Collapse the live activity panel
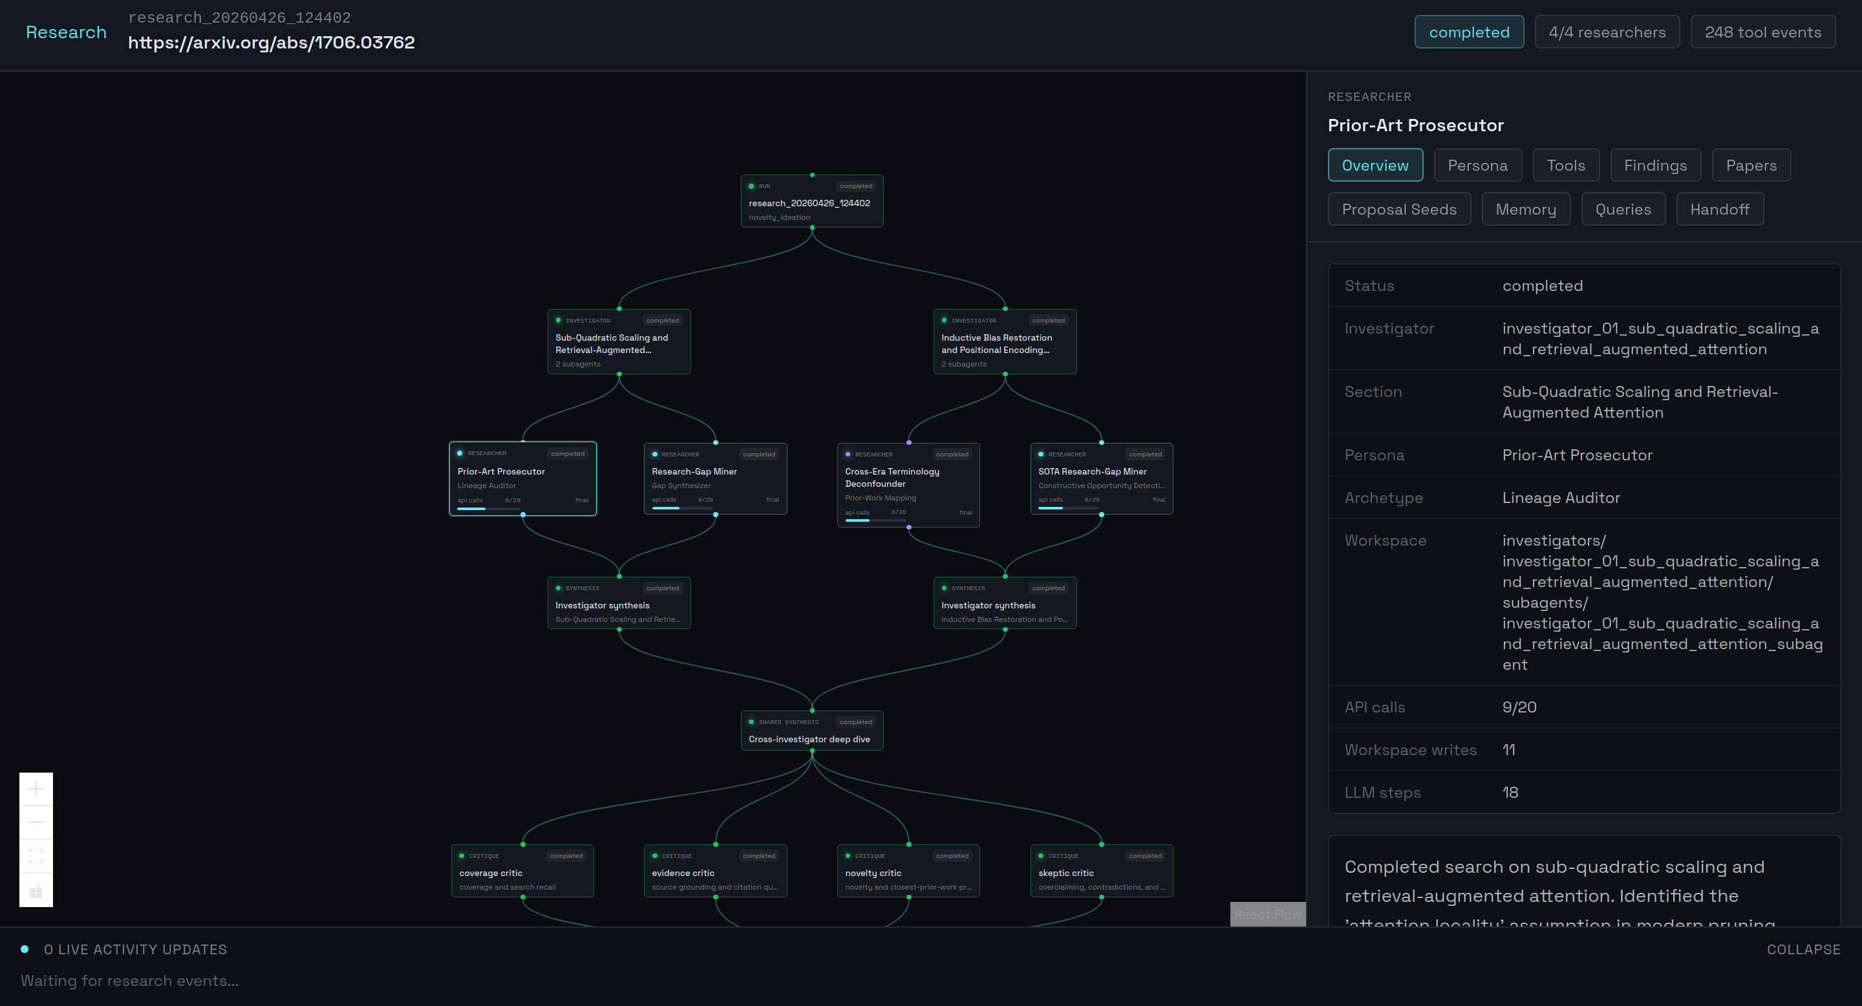This screenshot has width=1862, height=1006. pyautogui.click(x=1803, y=950)
